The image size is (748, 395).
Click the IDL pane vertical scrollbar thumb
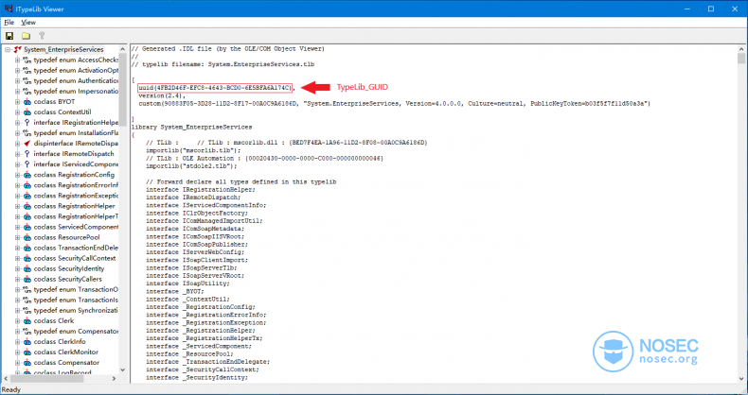741,58
